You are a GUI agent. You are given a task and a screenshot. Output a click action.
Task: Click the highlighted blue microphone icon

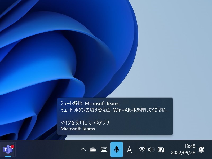click(117, 149)
